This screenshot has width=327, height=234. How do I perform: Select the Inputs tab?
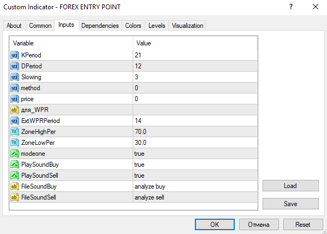pos(66,25)
